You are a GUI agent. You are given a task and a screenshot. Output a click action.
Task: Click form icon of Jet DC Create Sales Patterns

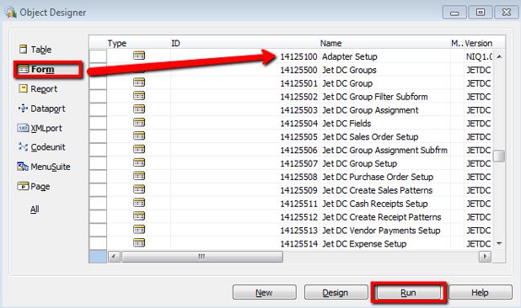point(139,189)
